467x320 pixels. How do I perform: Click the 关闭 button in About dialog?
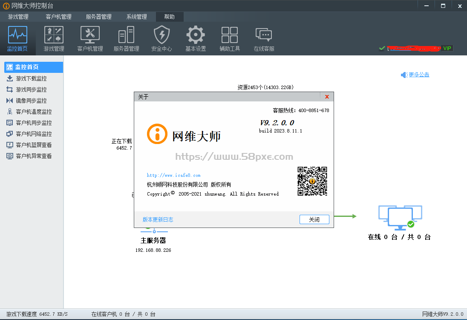pyautogui.click(x=314, y=219)
